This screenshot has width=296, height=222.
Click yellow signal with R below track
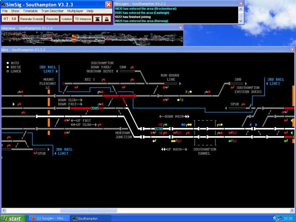178,100
